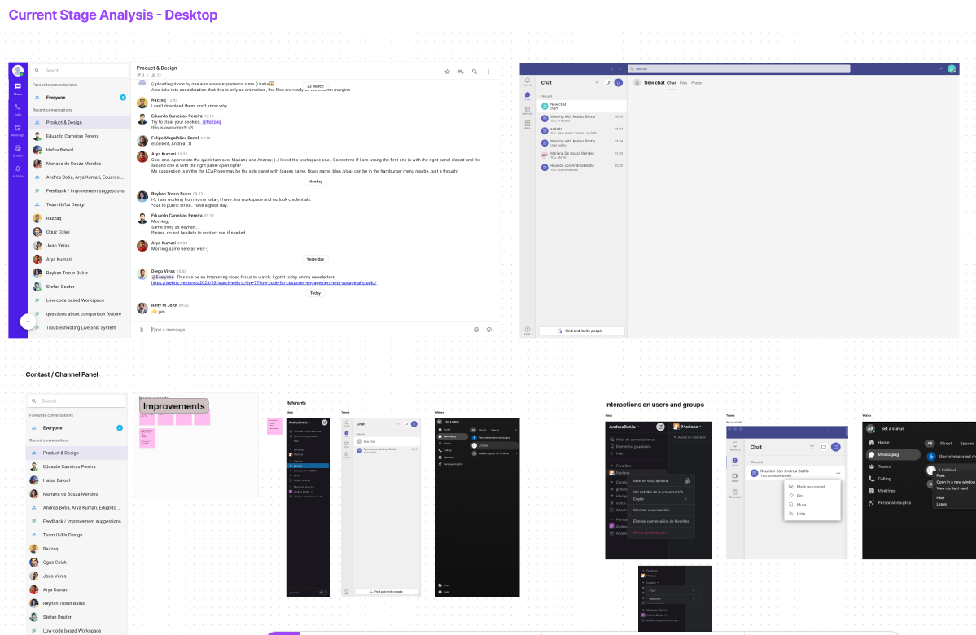Open emoji picker in the message box
Viewport: 976px width, 635px height.
point(488,330)
